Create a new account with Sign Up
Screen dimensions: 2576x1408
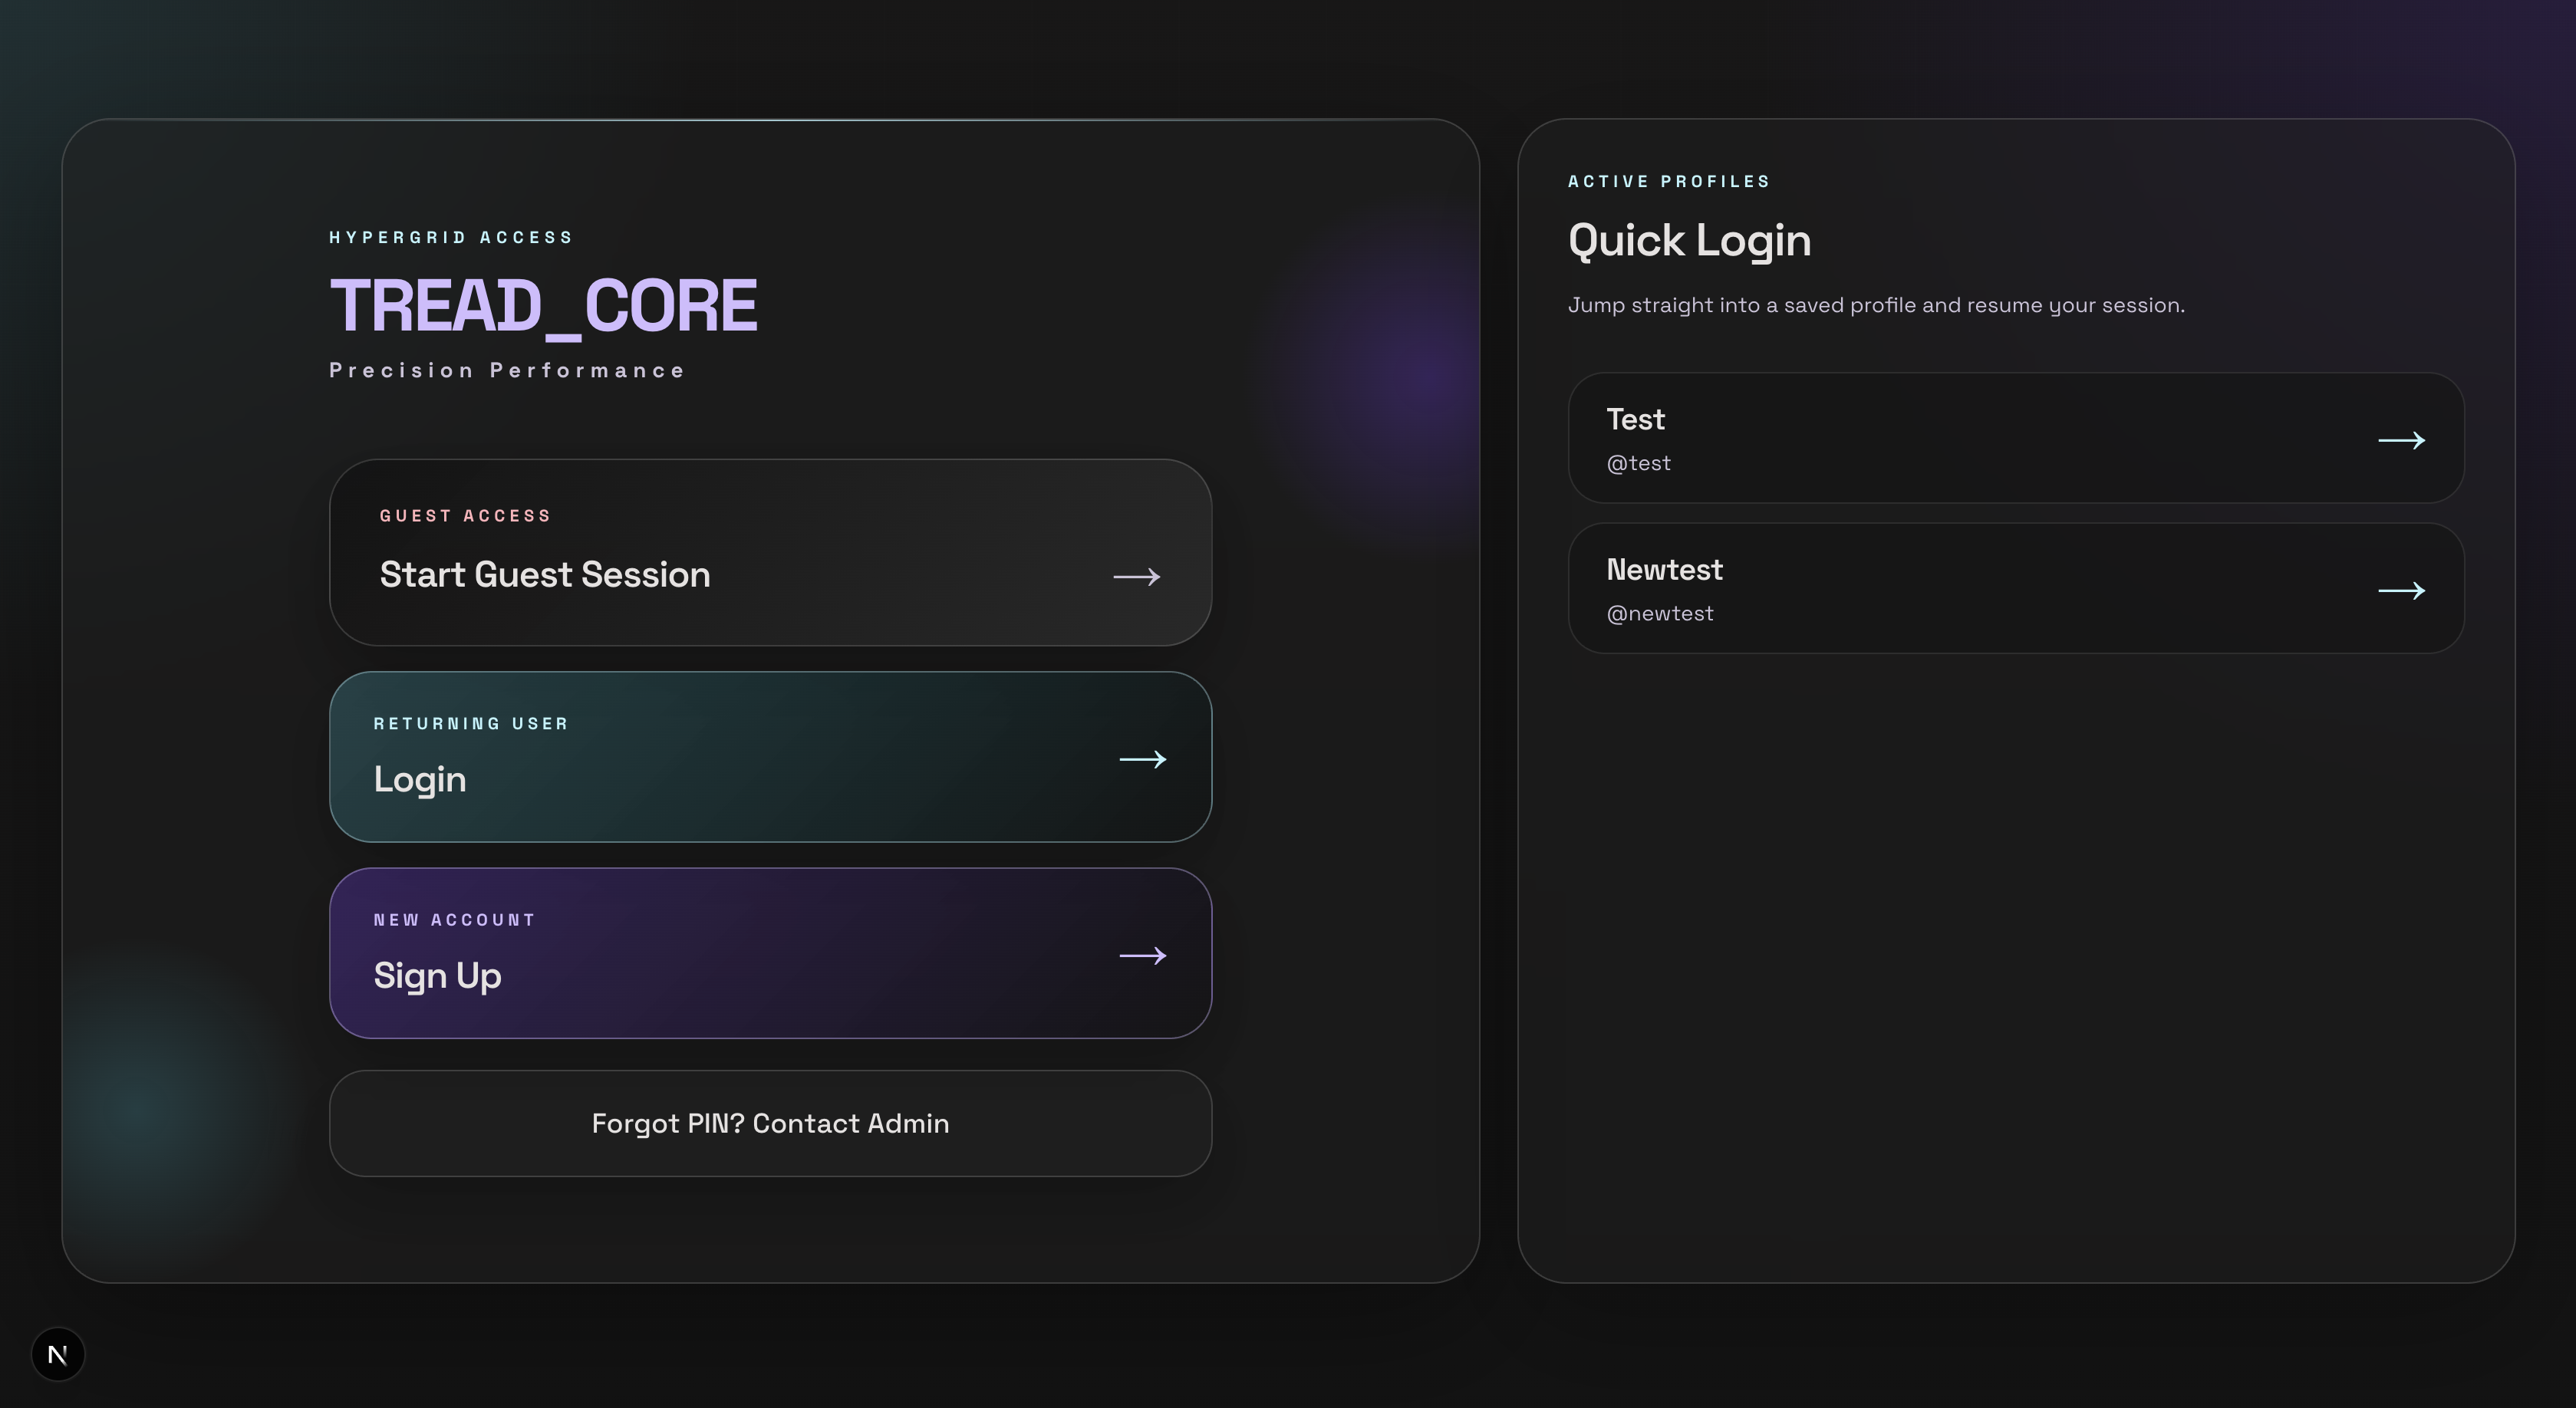(770, 953)
